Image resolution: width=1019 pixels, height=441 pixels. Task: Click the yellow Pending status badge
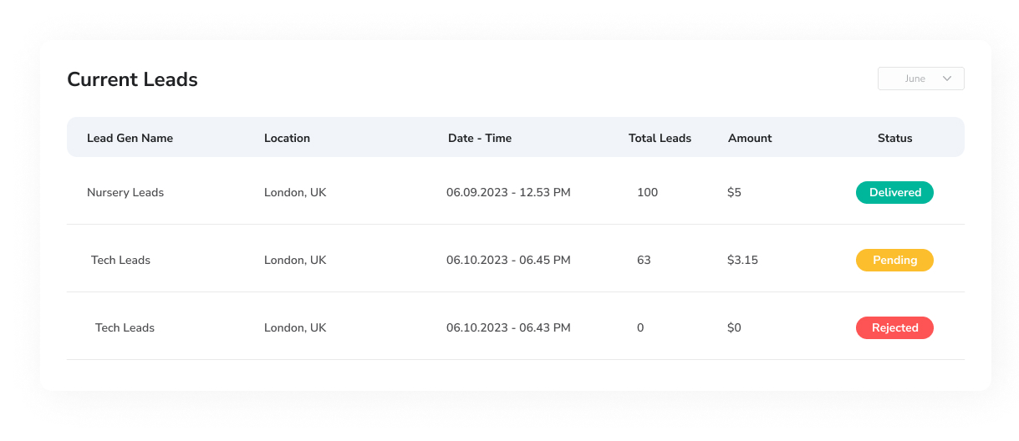tap(894, 261)
